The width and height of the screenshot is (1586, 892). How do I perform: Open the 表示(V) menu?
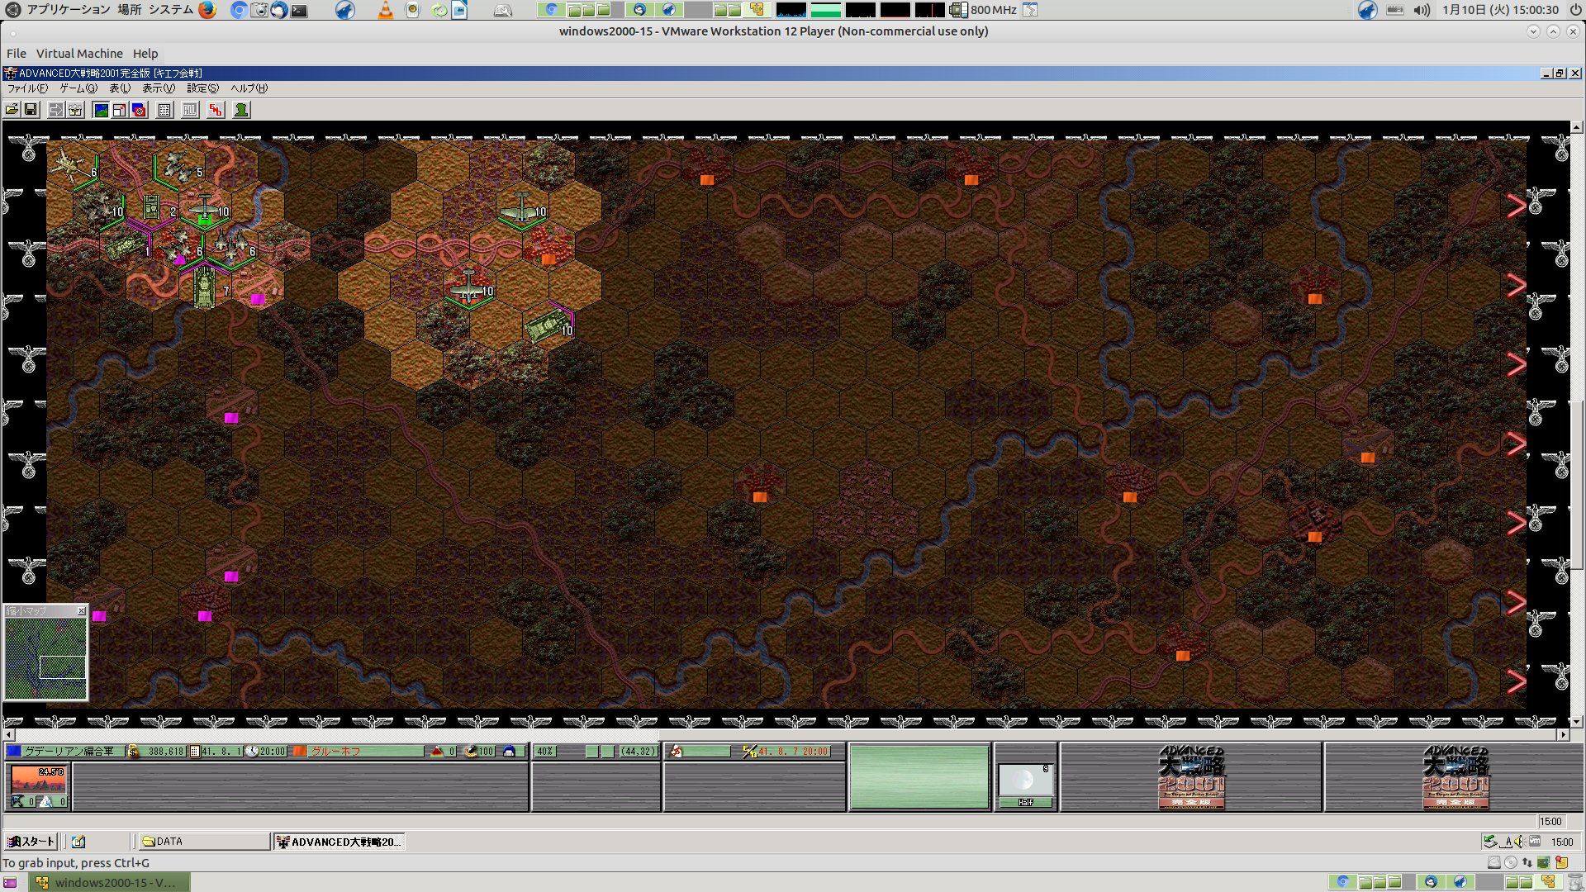tap(159, 88)
